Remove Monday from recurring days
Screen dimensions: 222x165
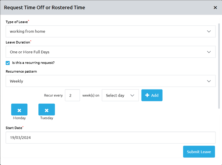pos(19,110)
